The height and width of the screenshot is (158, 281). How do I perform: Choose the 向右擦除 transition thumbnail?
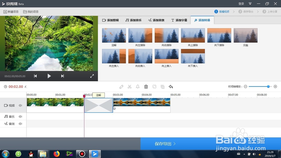click(x=167, y=35)
